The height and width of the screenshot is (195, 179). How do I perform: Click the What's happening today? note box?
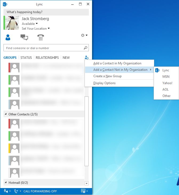[46, 12]
